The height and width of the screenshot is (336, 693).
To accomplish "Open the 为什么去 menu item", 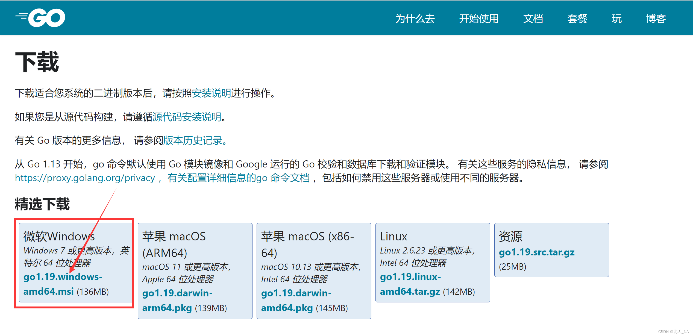I will (x=415, y=19).
